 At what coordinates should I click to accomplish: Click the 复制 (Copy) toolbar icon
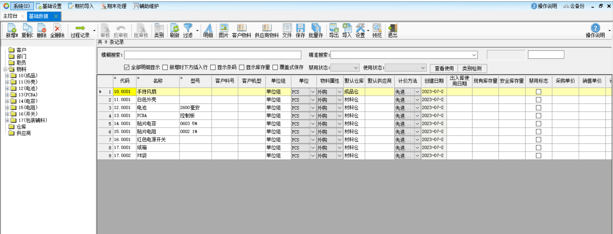pyautogui.click(x=27, y=30)
